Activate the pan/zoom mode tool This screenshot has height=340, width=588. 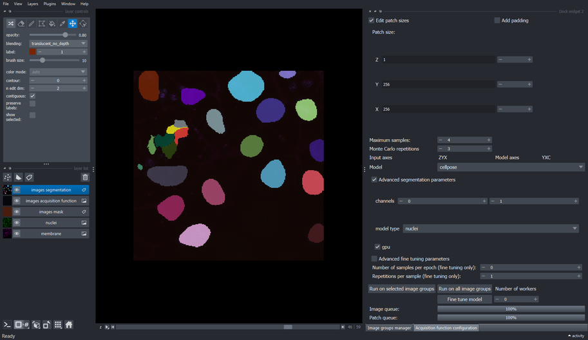pos(73,24)
